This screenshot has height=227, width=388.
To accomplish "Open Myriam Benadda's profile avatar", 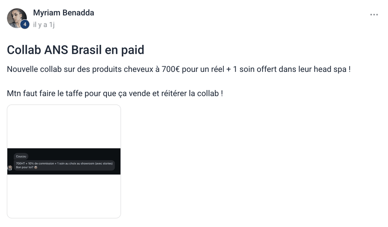I will 17,18.
